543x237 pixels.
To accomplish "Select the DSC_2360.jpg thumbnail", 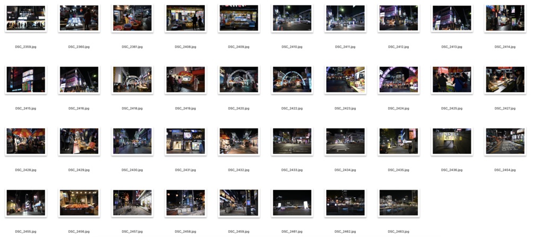I will [79, 18].
